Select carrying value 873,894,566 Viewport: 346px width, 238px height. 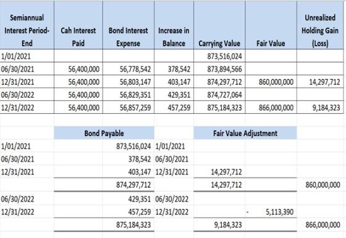[219, 69]
